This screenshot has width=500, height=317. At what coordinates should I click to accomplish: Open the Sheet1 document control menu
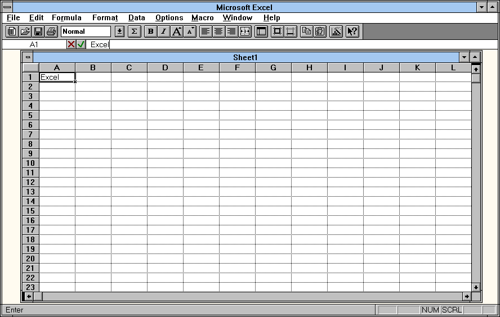coord(28,57)
